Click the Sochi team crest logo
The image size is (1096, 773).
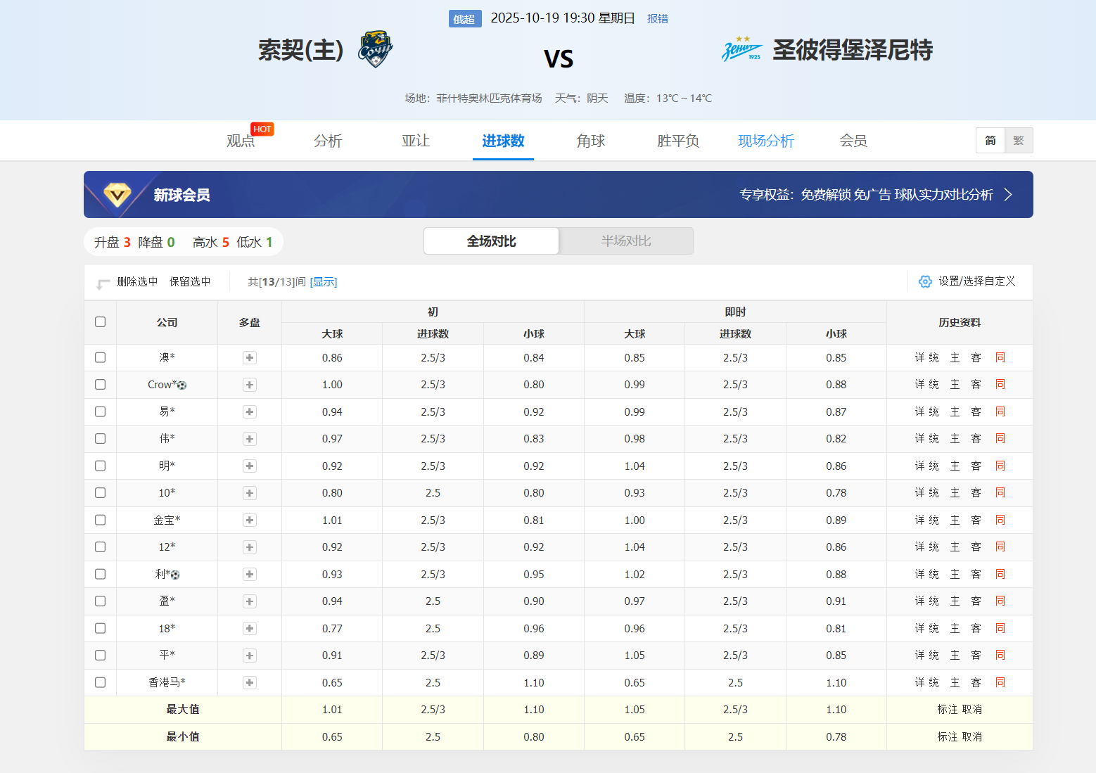point(375,49)
